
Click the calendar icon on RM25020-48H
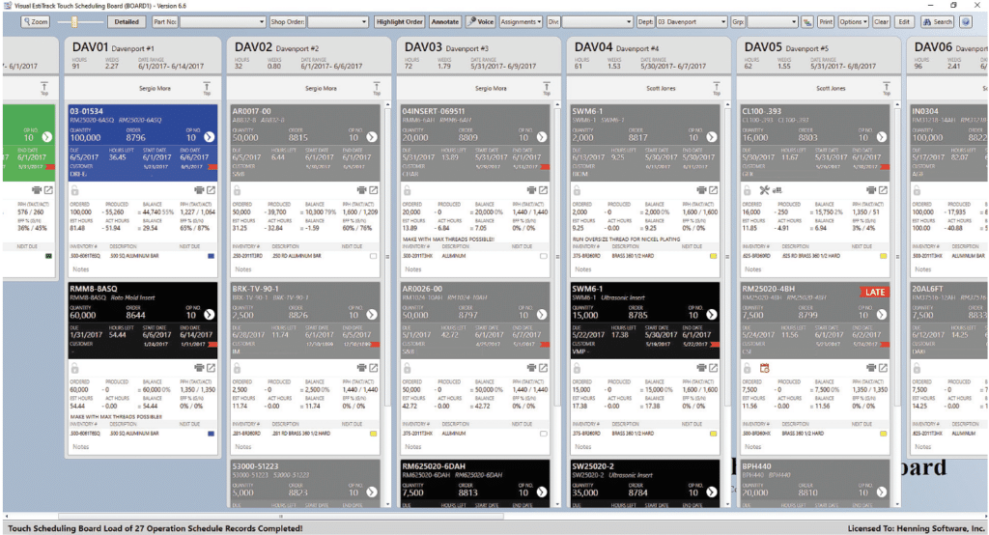pyautogui.click(x=765, y=368)
